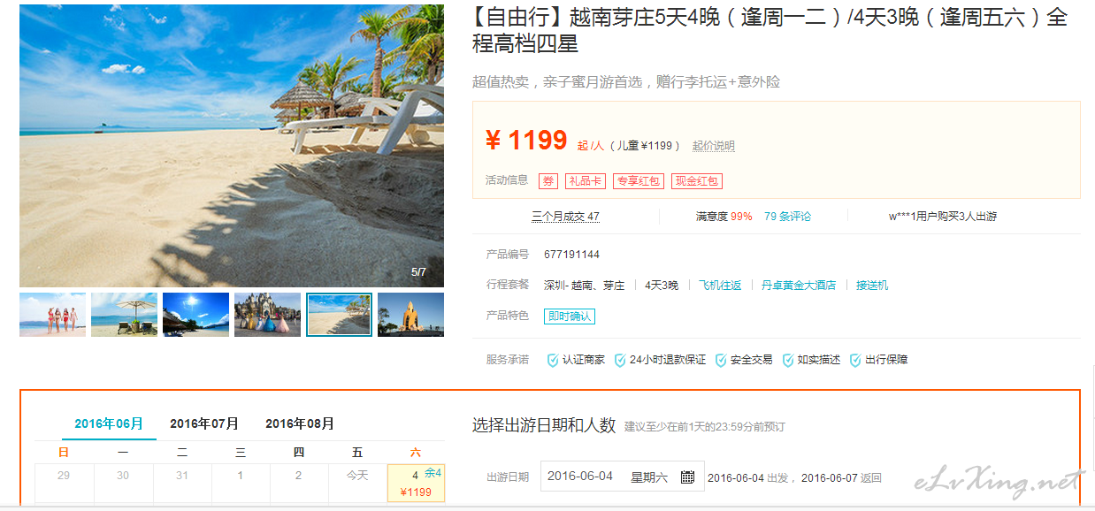Click the 出行保障 shield icon
Image resolution: width=1095 pixels, height=511 pixels.
pyautogui.click(x=855, y=360)
